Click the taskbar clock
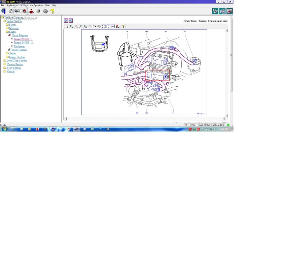Screen dimensions: 285x259 pos(224,129)
